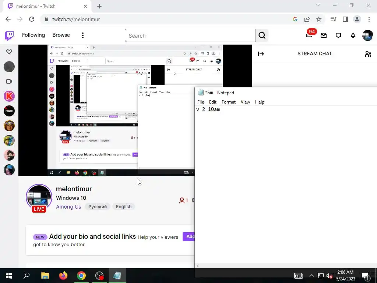
Task: Open the Get Bits diamond icon
Action: [353, 36]
